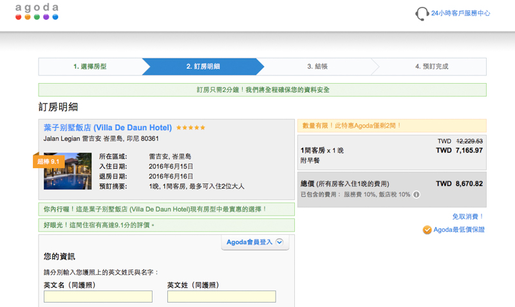The image size is (515, 307).
Task: Click the address Jalan Legian text
Action: [x=101, y=138]
